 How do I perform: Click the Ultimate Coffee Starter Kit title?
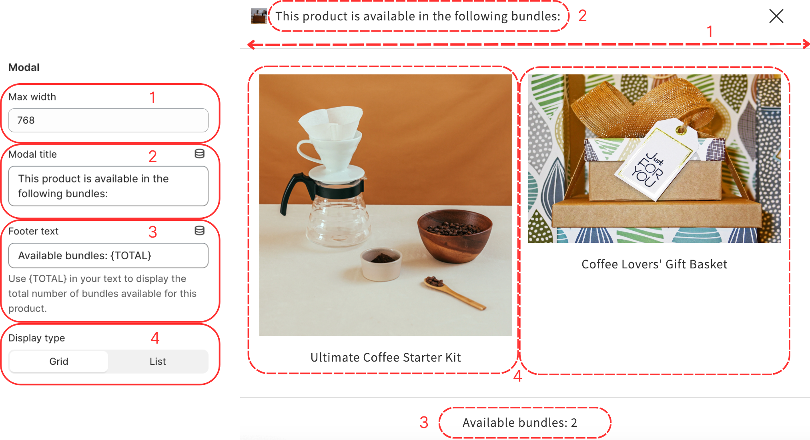coord(385,357)
